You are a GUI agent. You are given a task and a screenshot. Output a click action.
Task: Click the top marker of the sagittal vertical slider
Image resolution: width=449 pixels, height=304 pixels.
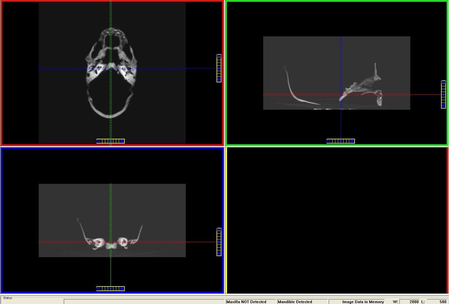pyautogui.click(x=443, y=82)
